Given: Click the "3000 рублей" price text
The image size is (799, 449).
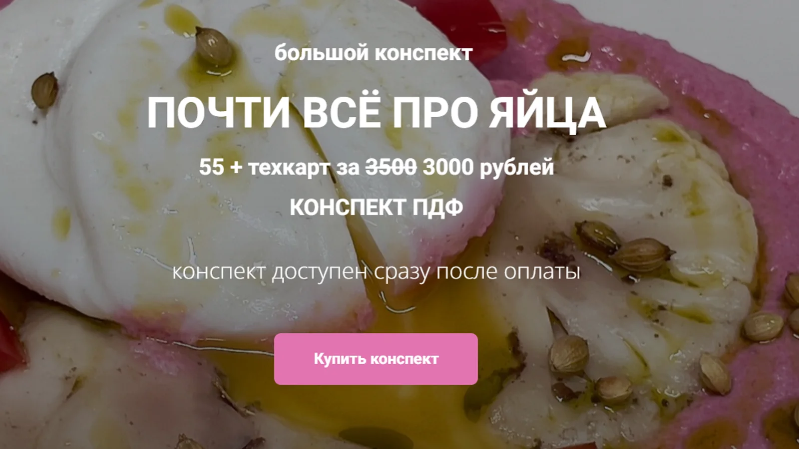Looking at the screenshot, I should pyautogui.click(x=488, y=167).
